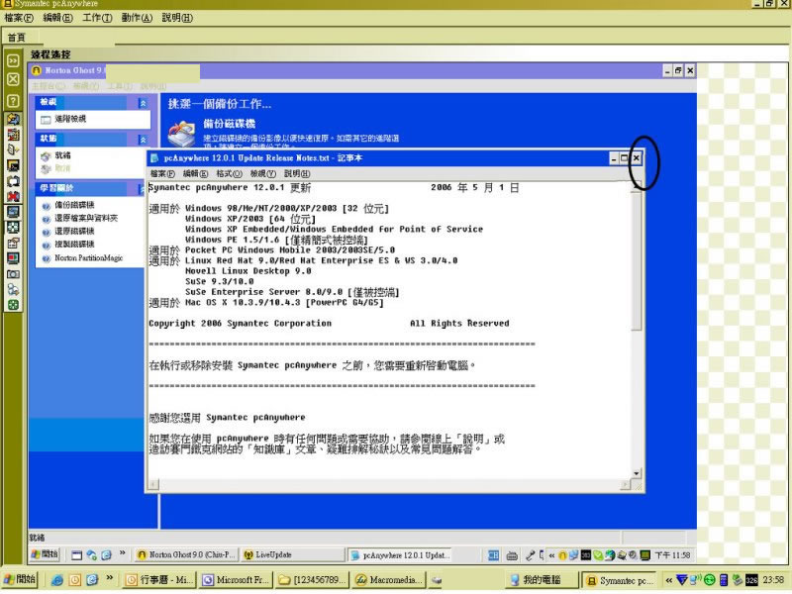This screenshot has height=594, width=792.
Task: Switch to 行事曆 window on the local taskbar
Action: pyautogui.click(x=159, y=580)
